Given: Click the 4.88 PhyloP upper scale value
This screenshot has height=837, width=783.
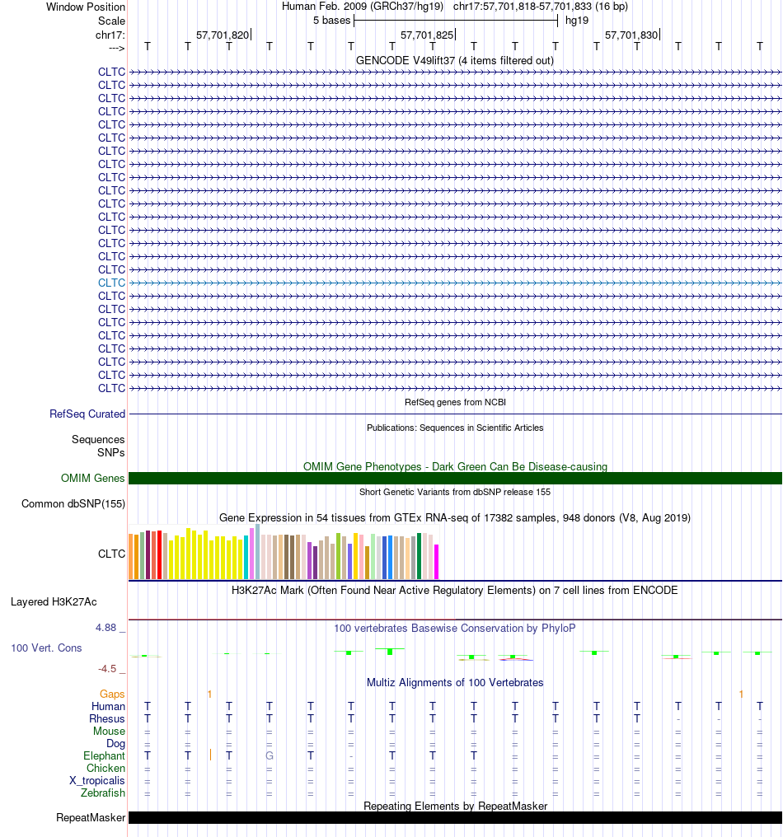Looking at the screenshot, I should [105, 628].
